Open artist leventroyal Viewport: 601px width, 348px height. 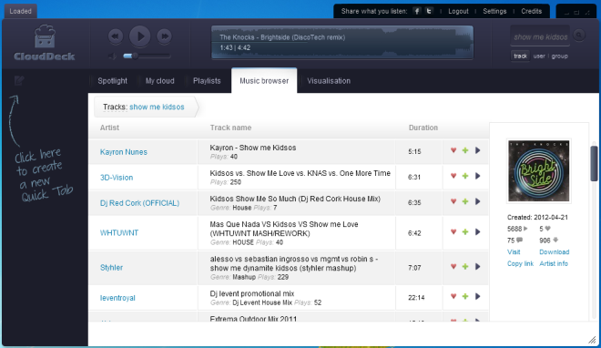tap(117, 298)
